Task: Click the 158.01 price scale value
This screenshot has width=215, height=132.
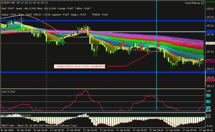Action: tap(210, 9)
